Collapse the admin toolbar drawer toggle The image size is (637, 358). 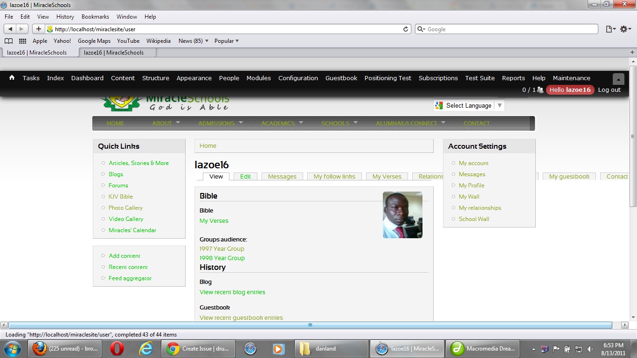pyautogui.click(x=618, y=79)
